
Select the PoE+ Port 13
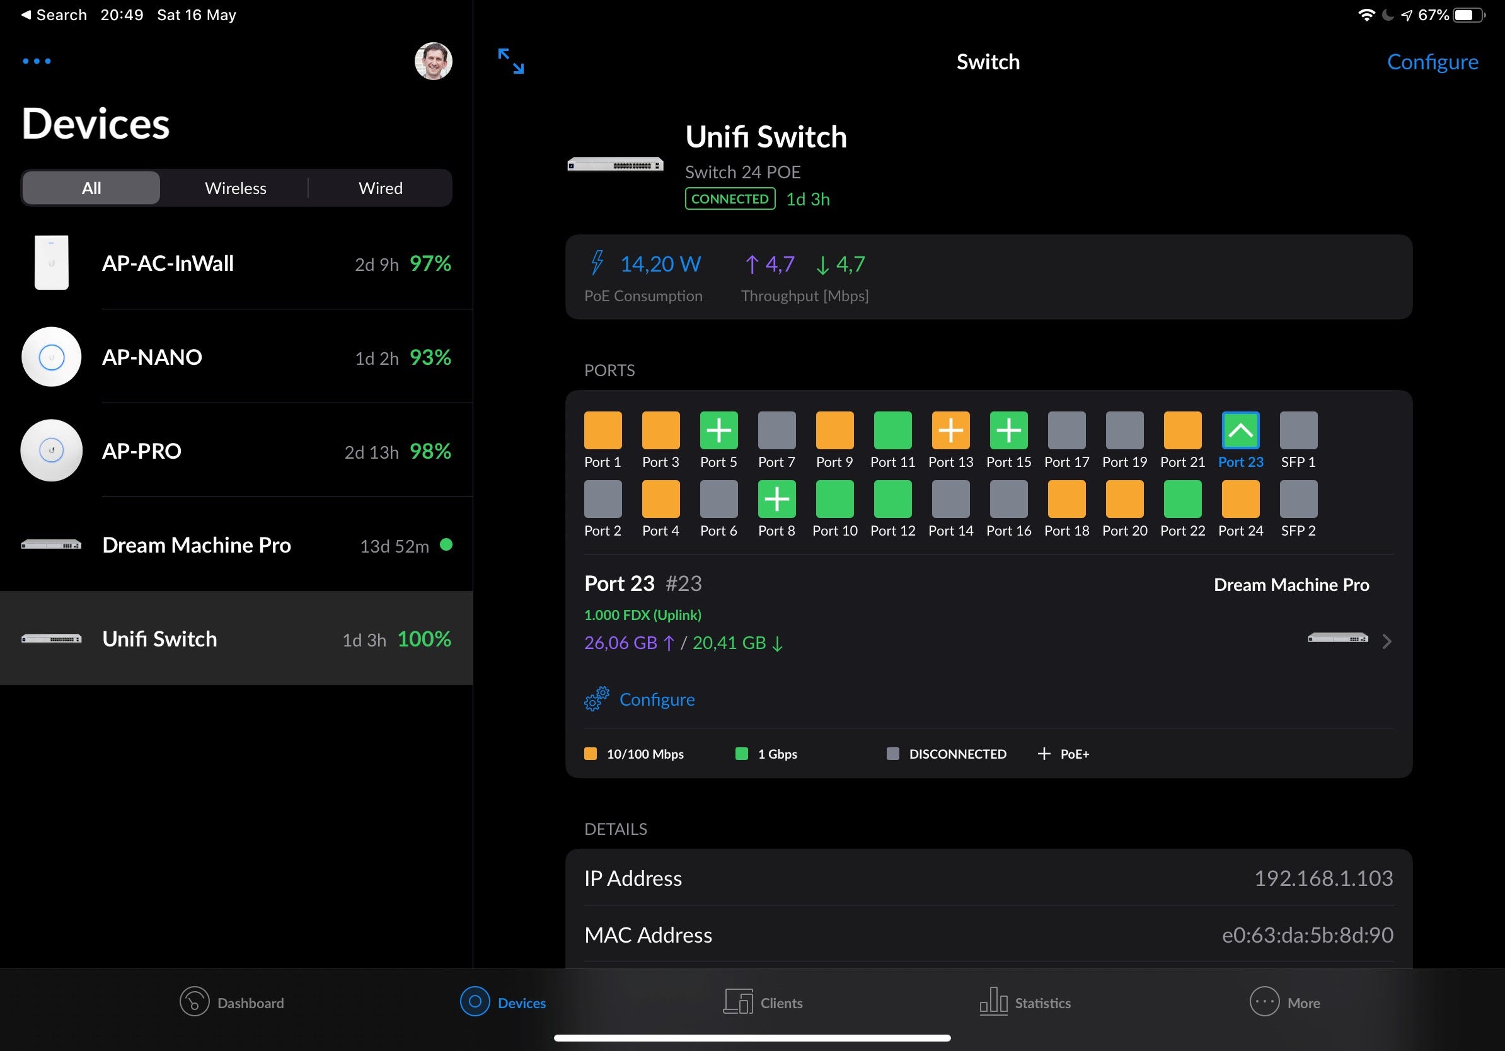tap(950, 430)
